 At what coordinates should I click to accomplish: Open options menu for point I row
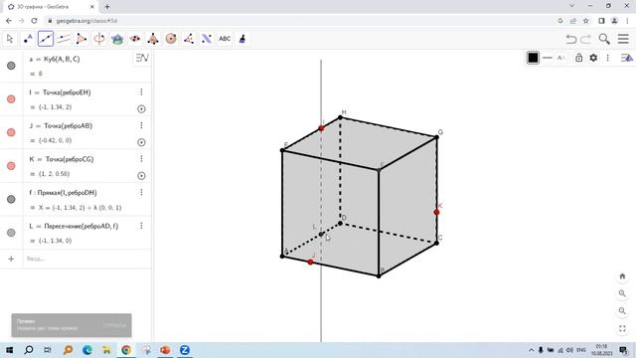[141, 92]
